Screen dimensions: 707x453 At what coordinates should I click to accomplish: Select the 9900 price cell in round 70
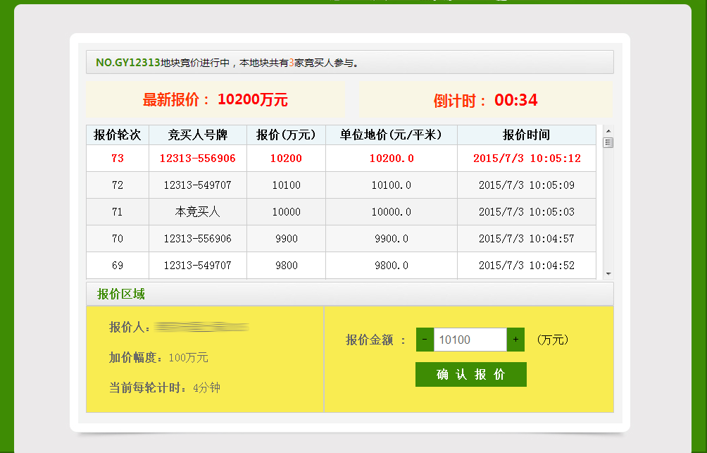tap(286, 239)
